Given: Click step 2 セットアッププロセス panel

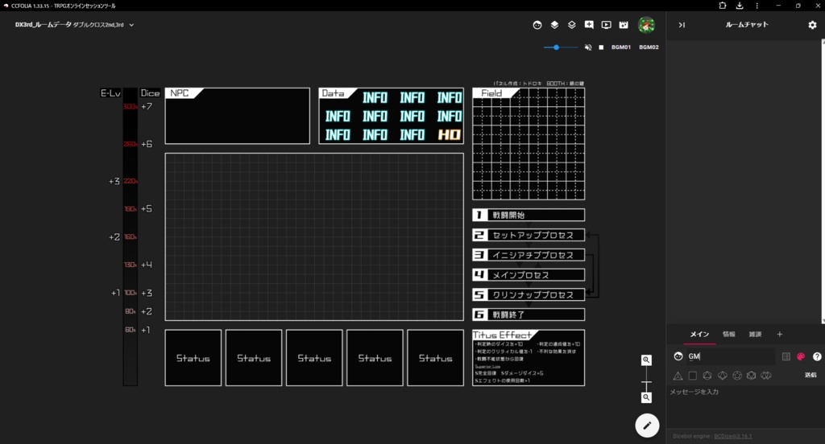Looking at the screenshot, I should pos(529,235).
